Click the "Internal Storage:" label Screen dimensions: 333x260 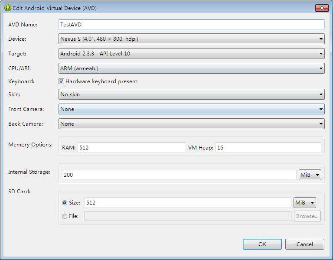coord(29,172)
